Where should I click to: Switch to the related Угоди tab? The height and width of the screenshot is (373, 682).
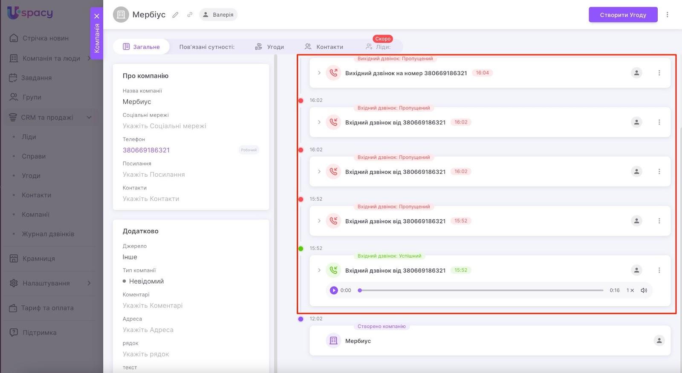coord(269,47)
